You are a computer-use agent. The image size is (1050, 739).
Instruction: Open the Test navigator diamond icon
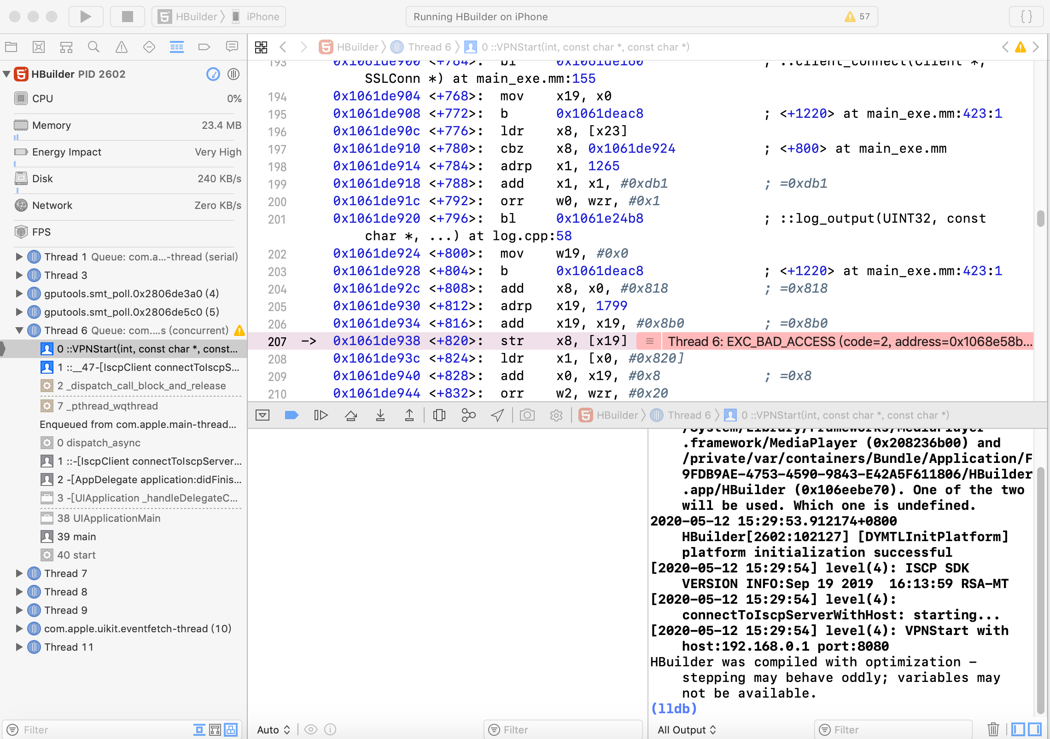[149, 47]
